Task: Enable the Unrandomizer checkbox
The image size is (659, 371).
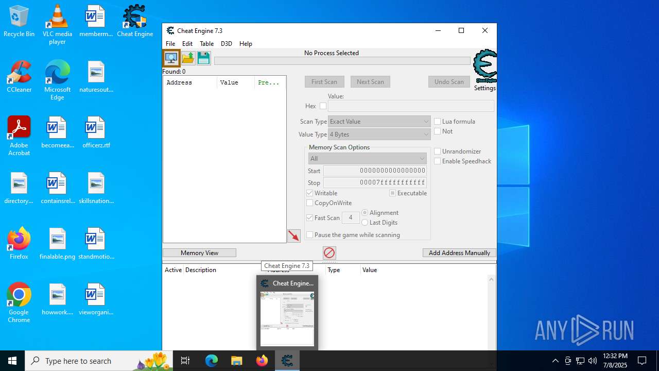Action: click(438, 151)
